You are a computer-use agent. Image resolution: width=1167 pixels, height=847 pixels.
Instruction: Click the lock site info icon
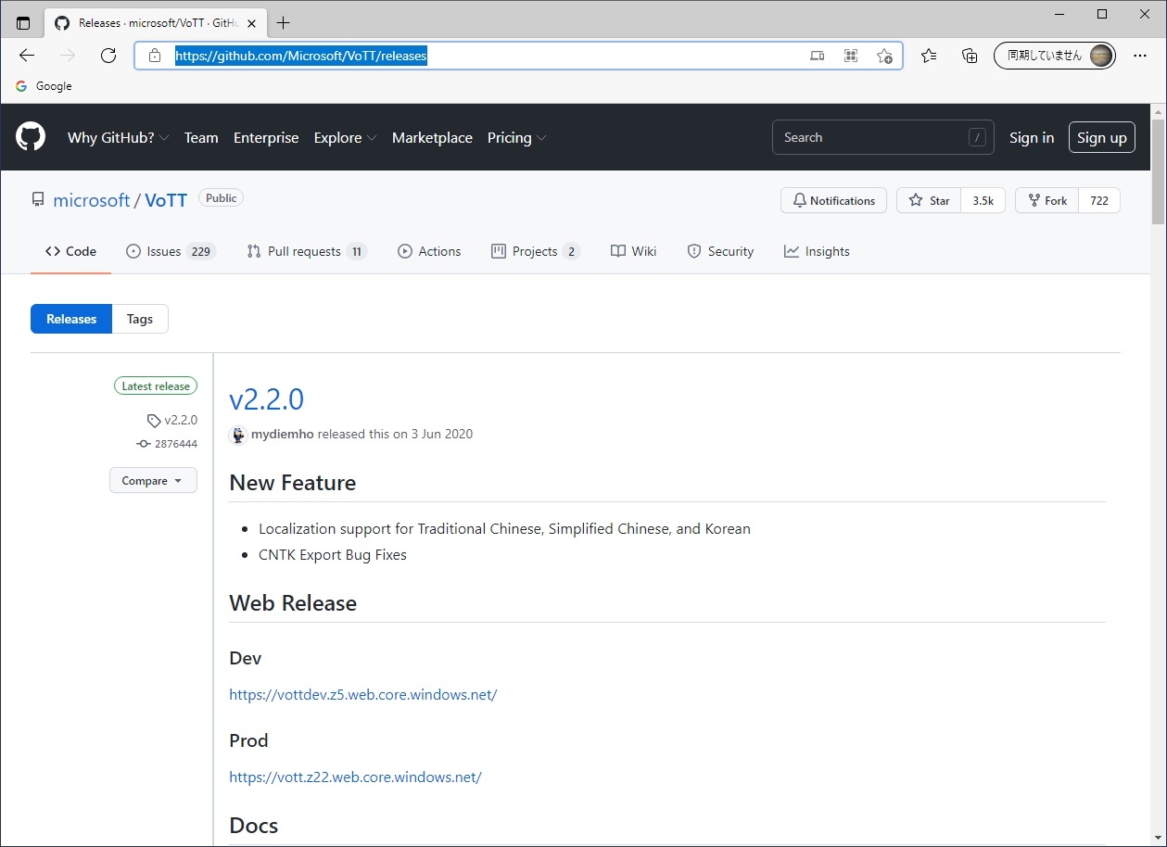coord(155,56)
